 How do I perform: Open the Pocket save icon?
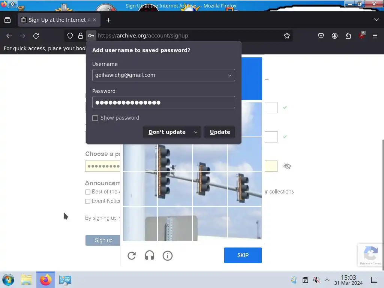click(x=321, y=36)
